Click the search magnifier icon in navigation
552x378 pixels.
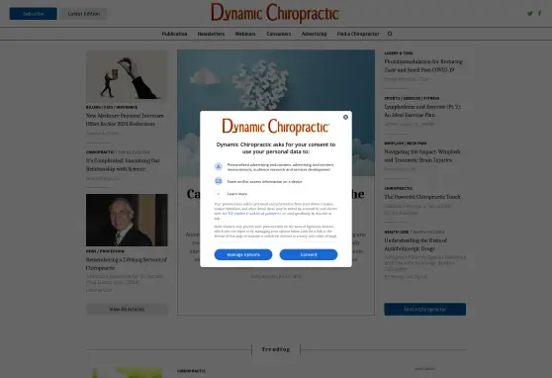(390, 34)
